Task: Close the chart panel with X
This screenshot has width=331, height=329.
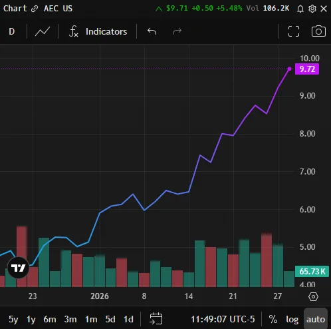Action: click(324, 9)
